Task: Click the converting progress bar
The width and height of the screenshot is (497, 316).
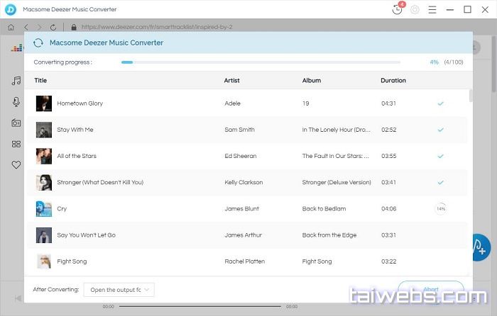Action: pos(260,62)
